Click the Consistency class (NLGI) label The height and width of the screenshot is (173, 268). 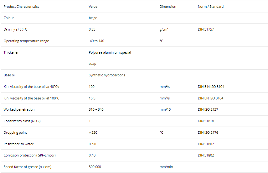(22, 121)
